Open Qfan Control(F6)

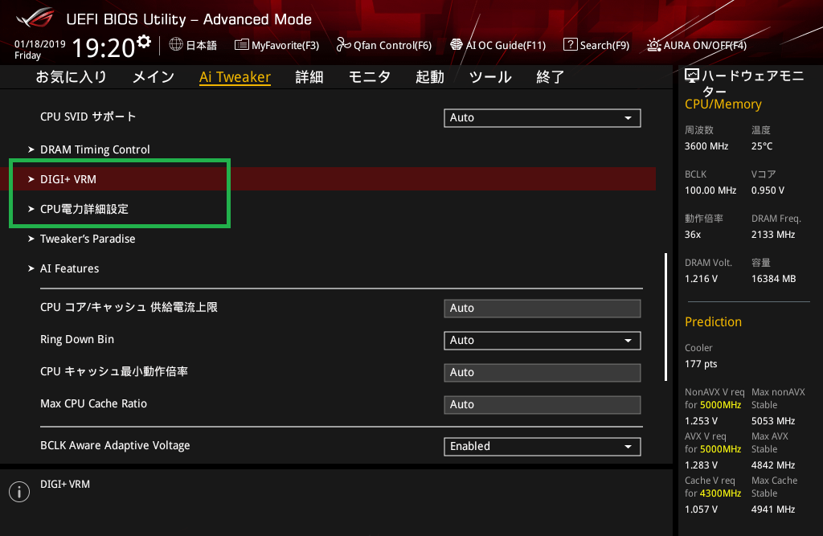[383, 45]
